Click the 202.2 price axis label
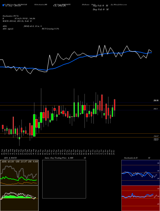 click(x=156, y=109)
